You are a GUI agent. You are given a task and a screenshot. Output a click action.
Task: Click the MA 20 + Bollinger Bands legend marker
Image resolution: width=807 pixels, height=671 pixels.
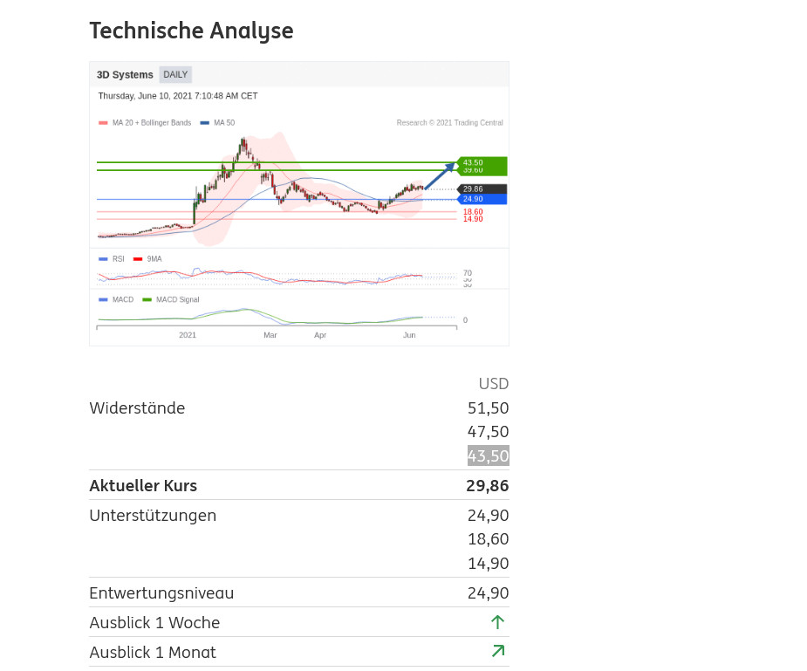point(103,123)
